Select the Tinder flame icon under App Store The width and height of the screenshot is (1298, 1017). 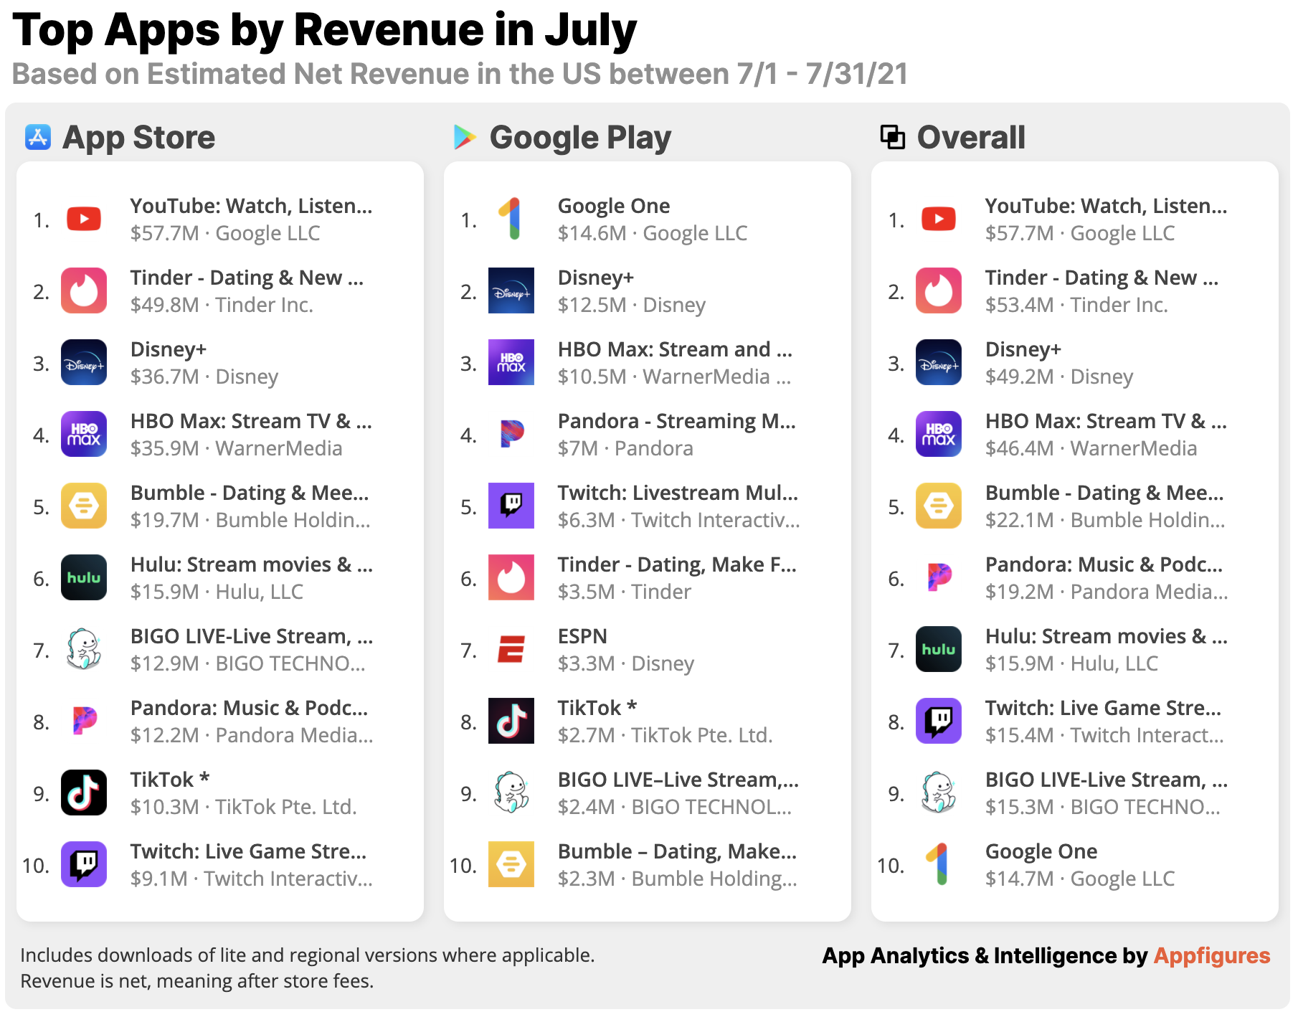[x=84, y=290]
